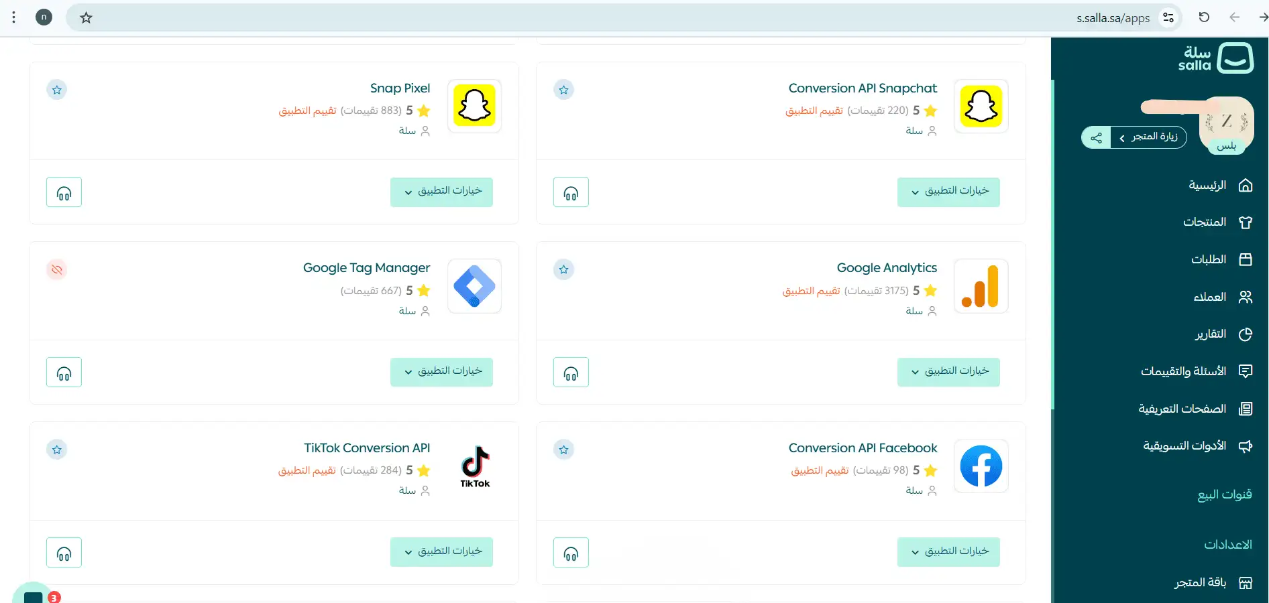
Task: Expand app options dropdown for Conversion API Snapchat
Action: coord(948,192)
